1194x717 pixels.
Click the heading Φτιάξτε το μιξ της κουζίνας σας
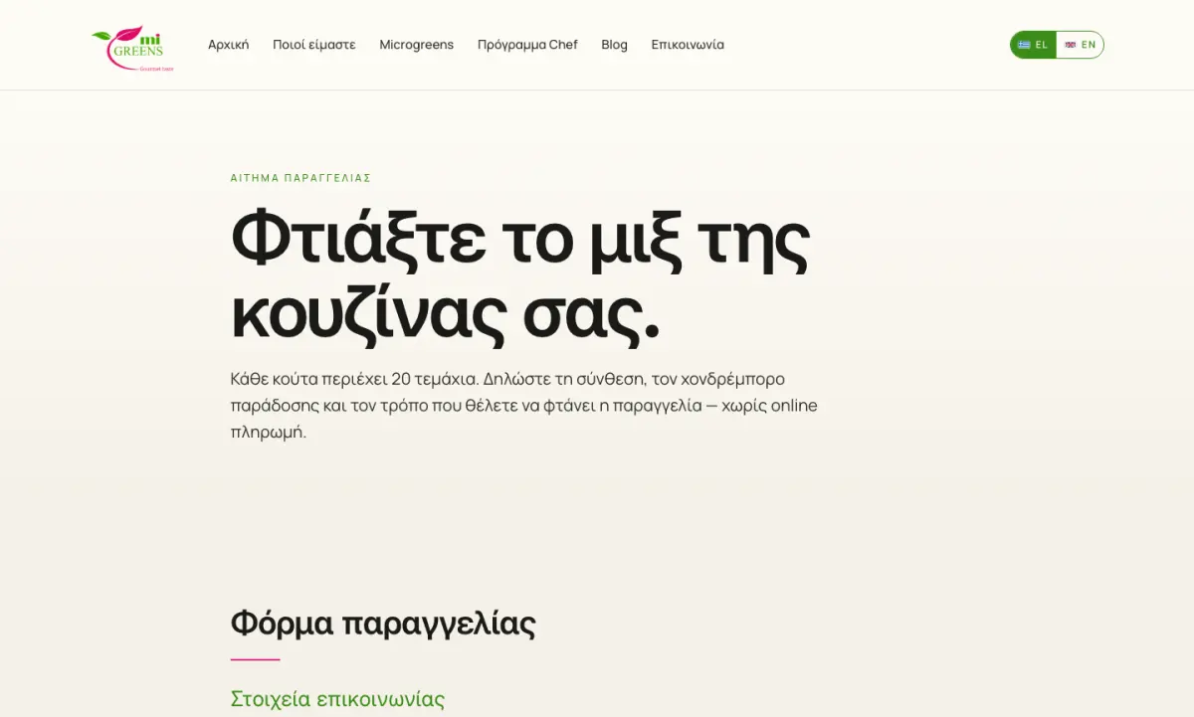[x=520, y=277]
